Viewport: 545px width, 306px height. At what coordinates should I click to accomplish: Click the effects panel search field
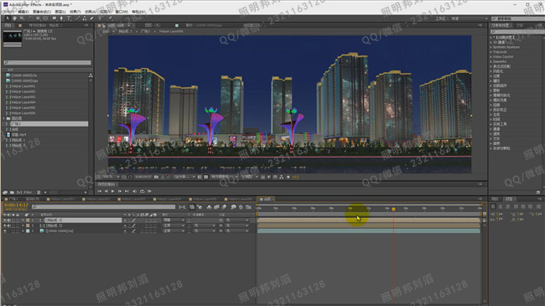pos(517,32)
